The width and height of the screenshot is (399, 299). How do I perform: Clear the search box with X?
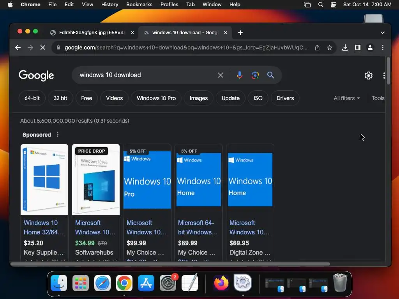coord(221,75)
